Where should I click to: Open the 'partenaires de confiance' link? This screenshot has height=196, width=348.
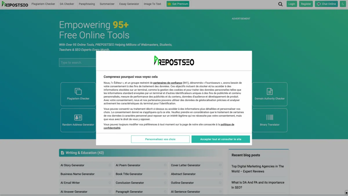[x=168, y=83]
